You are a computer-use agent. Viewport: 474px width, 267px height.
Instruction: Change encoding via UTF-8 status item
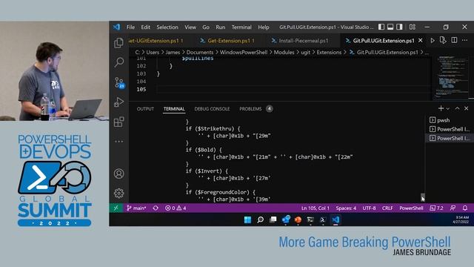[369, 208]
